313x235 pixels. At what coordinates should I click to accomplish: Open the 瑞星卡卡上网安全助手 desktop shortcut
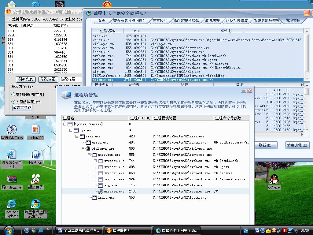pyautogui.click(x=36, y=204)
